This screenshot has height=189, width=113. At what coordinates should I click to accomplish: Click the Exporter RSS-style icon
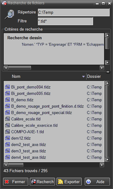click(60, 182)
